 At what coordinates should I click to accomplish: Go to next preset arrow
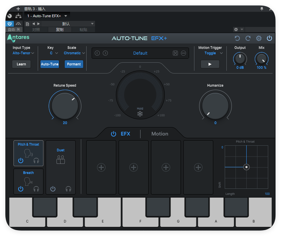pyautogui.click(x=105, y=53)
